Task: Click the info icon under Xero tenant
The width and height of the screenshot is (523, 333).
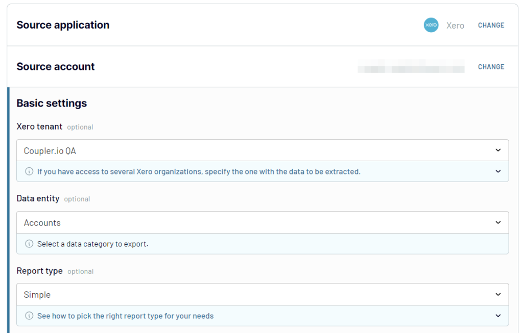Action: 29,171
